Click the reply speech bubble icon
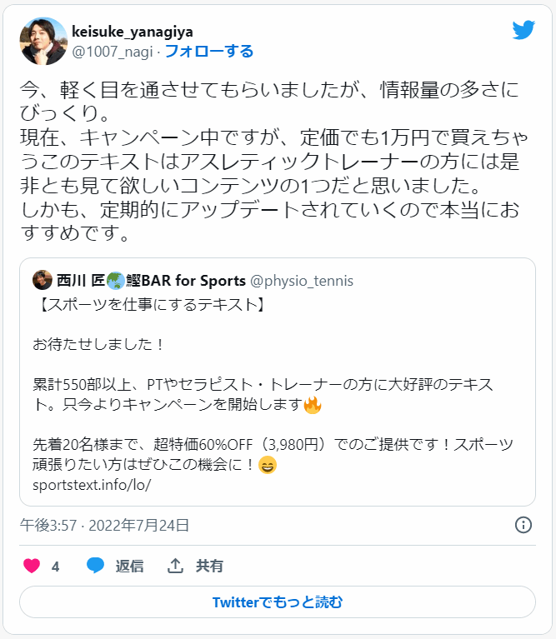 pos(96,567)
